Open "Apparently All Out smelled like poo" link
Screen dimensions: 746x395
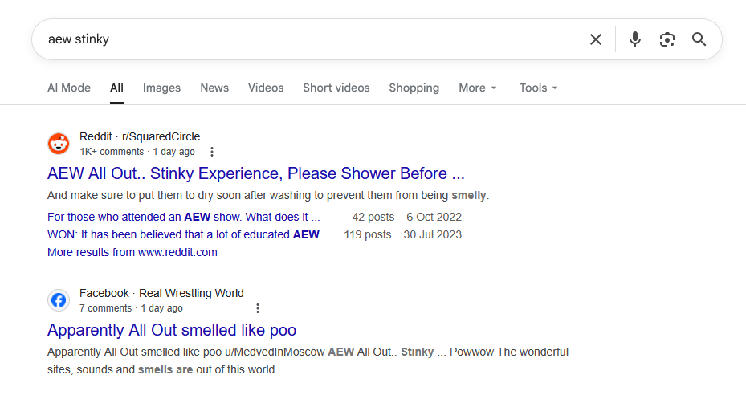tap(172, 330)
